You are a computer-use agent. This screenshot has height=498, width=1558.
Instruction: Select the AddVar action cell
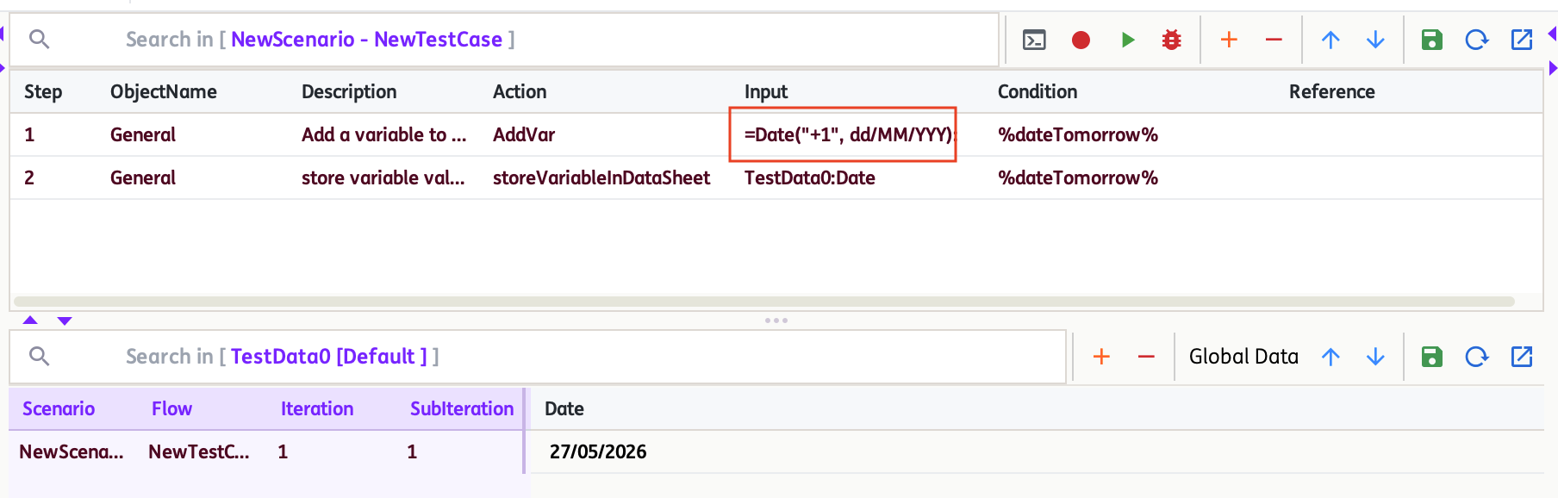click(524, 135)
